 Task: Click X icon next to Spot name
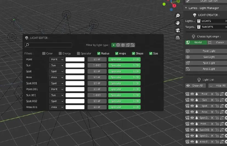pos(212,106)
